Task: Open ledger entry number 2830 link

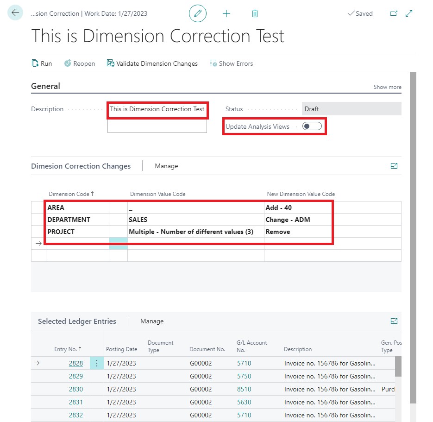Action: tap(76, 389)
